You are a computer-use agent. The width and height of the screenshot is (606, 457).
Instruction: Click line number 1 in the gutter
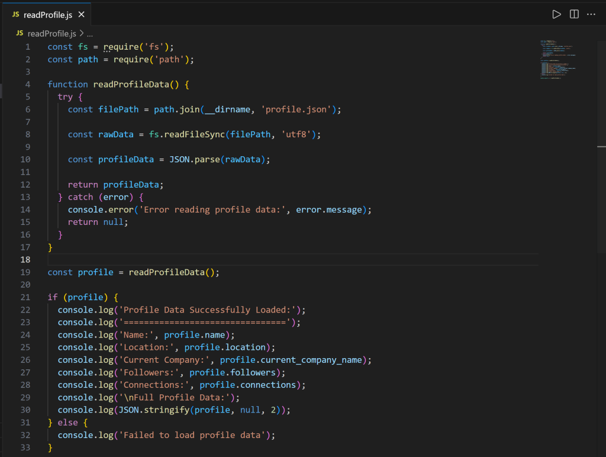tap(27, 46)
